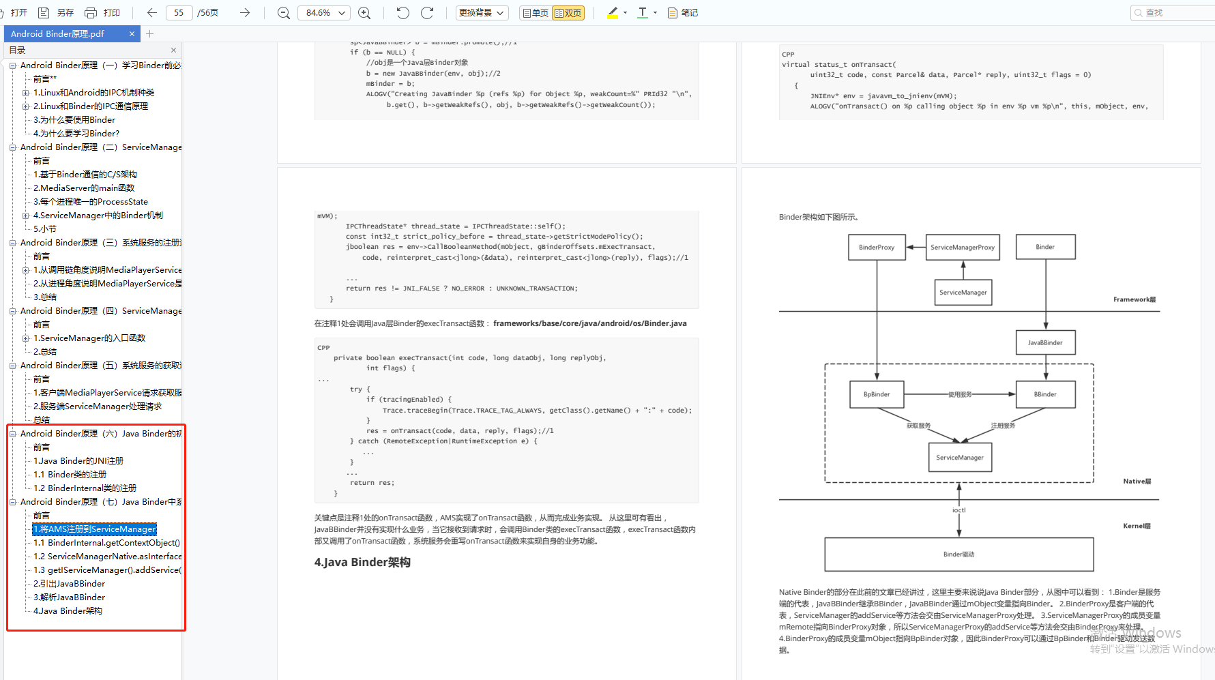The width and height of the screenshot is (1215, 680).
Task: Close the 目录 outline panel
Action: coord(173,50)
